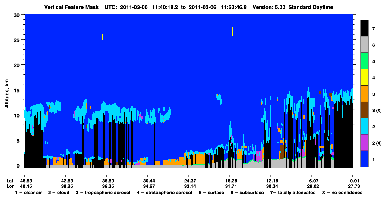The height and width of the screenshot is (201, 392).
Task: Click longitude value 29.02
Action: coord(313,186)
